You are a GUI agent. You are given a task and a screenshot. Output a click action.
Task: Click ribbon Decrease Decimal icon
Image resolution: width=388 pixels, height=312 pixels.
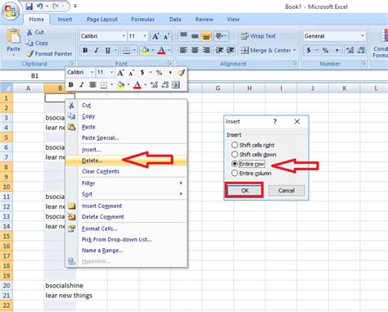(361, 50)
